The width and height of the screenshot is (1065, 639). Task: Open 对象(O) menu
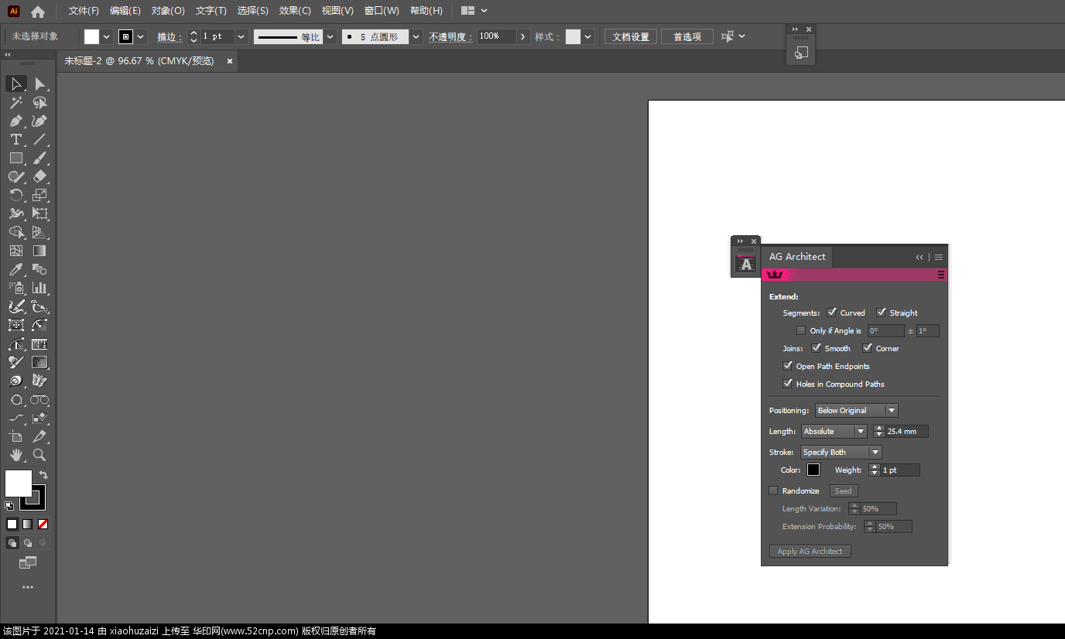(168, 11)
